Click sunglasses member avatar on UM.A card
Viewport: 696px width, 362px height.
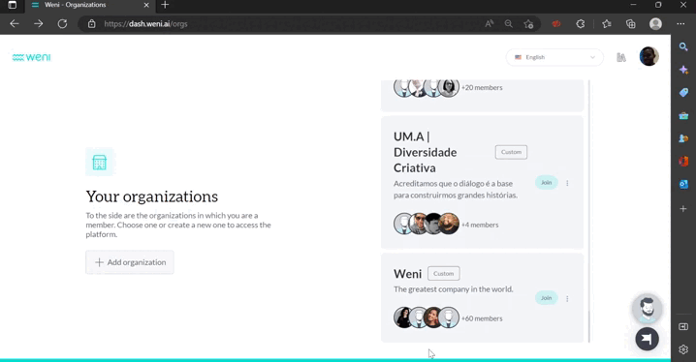(x=419, y=224)
